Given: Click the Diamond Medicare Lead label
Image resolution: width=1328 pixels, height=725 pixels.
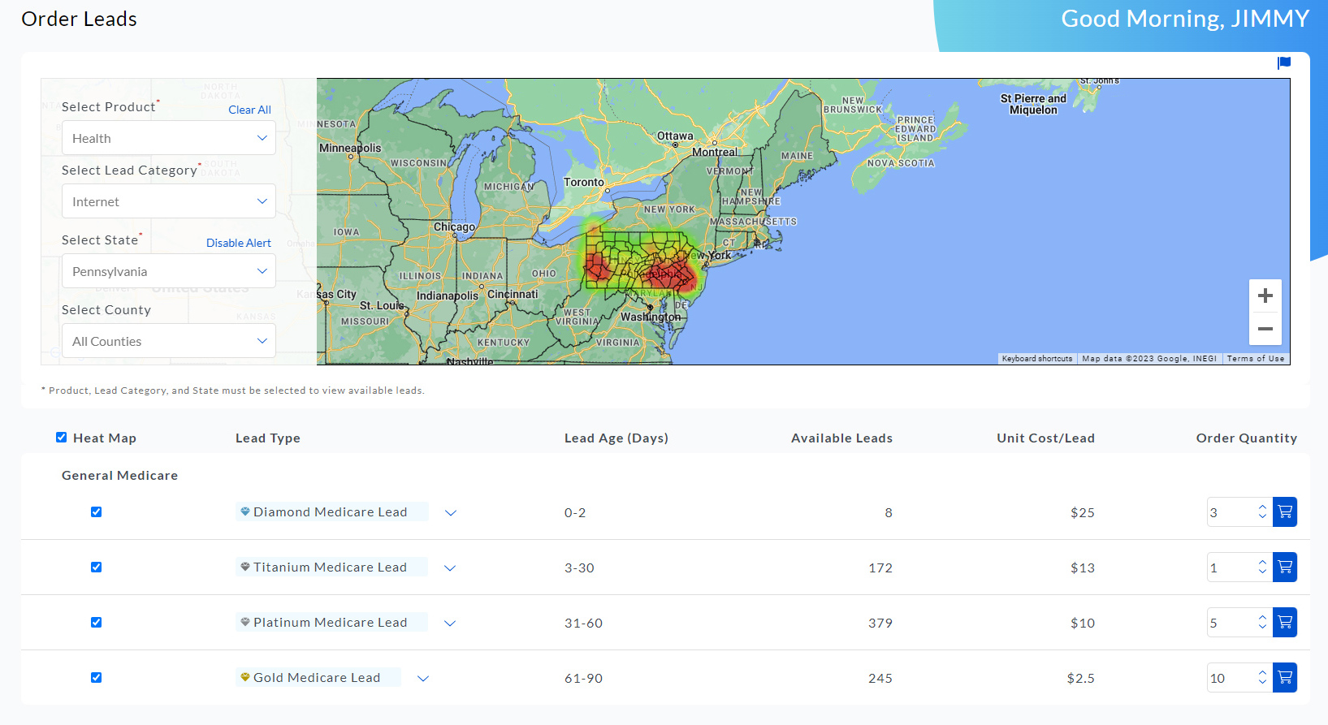Looking at the screenshot, I should tap(330, 512).
